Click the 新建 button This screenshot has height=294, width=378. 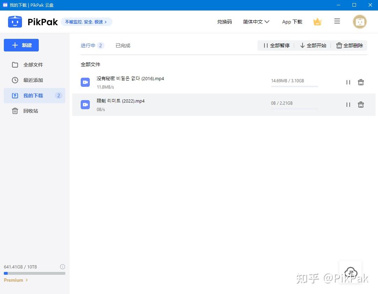click(21, 45)
